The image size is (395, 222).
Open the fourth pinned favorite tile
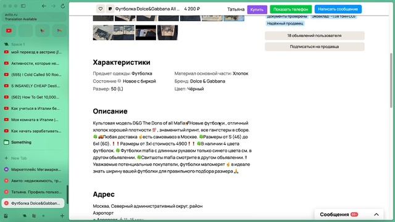tap(59, 31)
